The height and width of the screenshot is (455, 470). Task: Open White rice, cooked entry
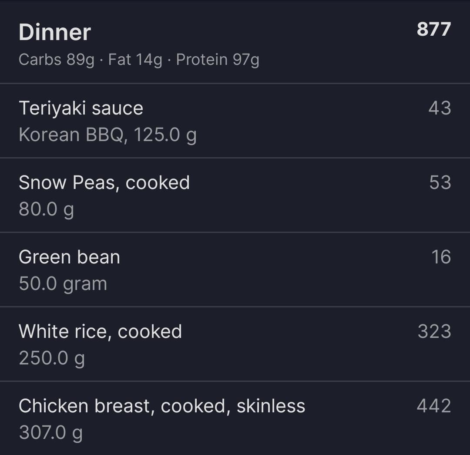235,344
